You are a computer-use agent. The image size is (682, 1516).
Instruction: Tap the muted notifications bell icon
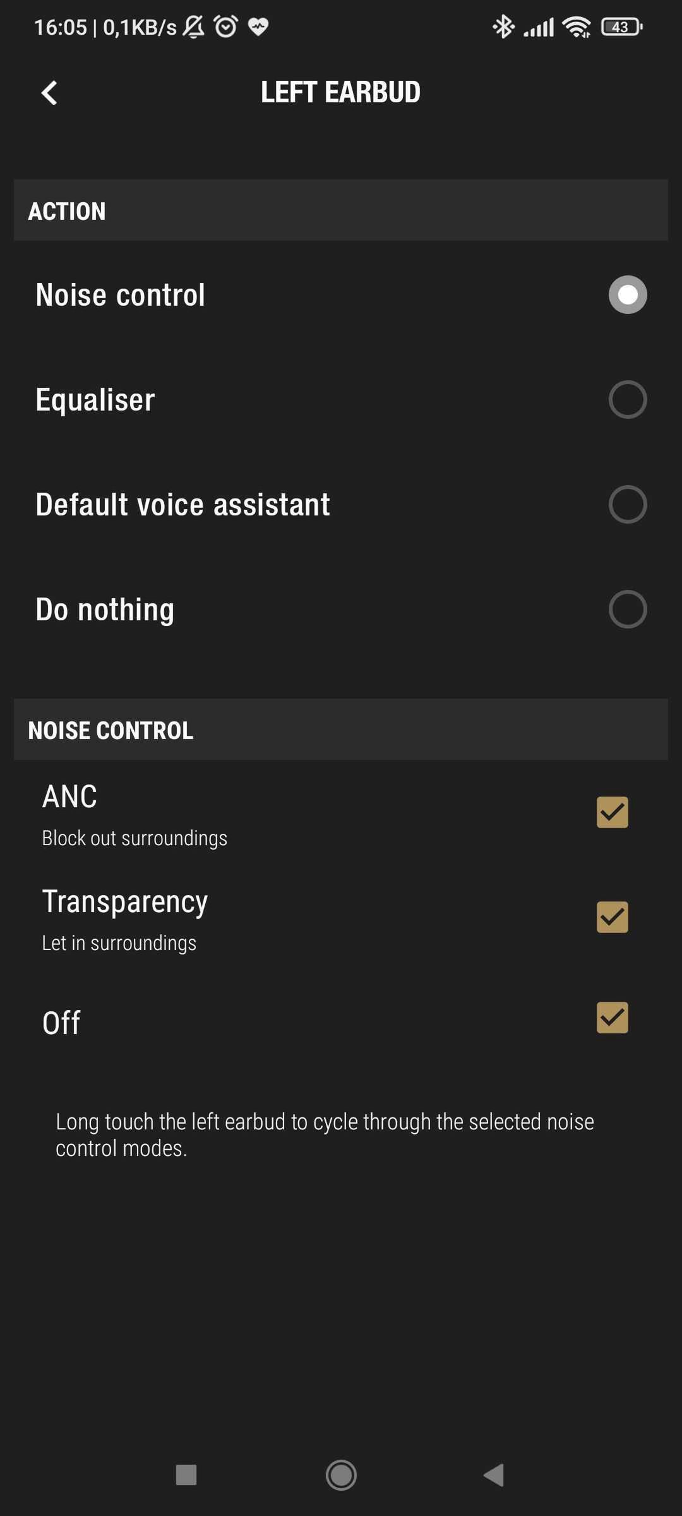tap(193, 27)
